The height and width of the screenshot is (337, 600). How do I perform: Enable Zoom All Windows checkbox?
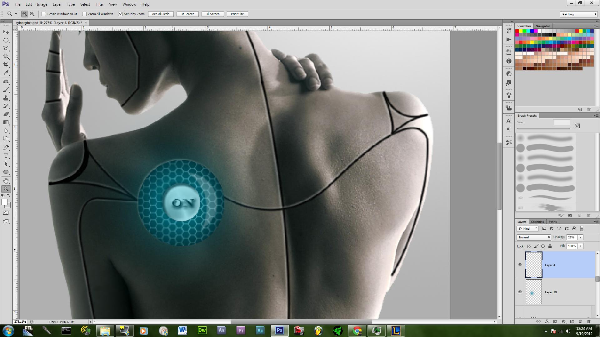(84, 14)
